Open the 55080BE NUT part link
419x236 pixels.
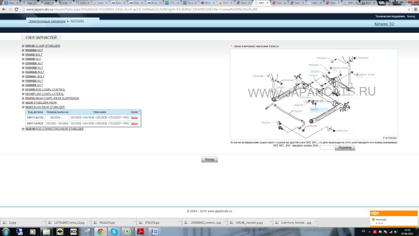(x=34, y=85)
